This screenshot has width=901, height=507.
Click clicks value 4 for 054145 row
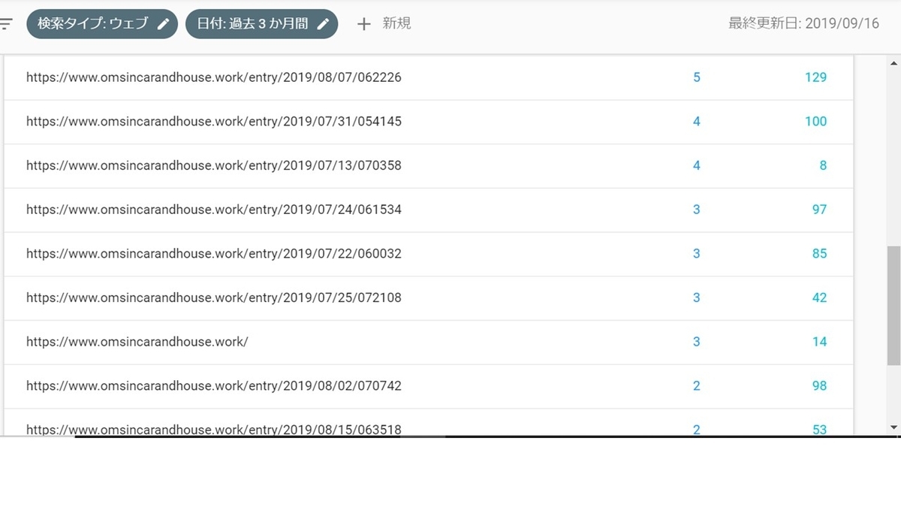[697, 121]
